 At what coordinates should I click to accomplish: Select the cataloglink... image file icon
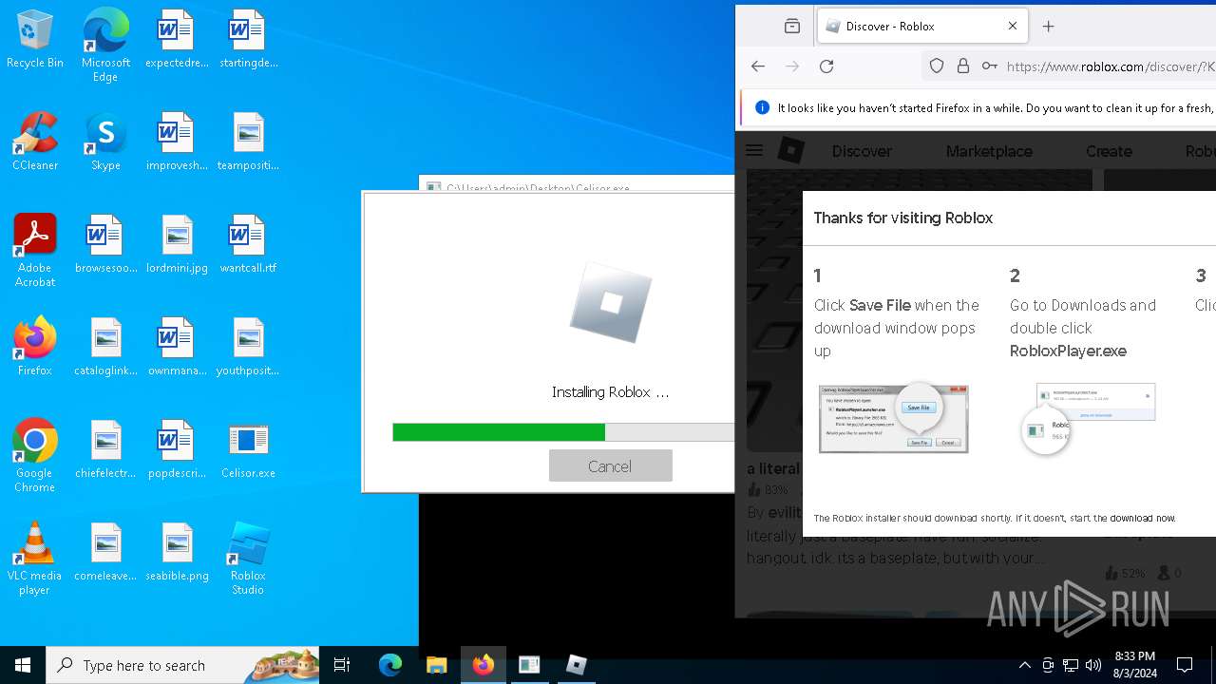pos(105,348)
